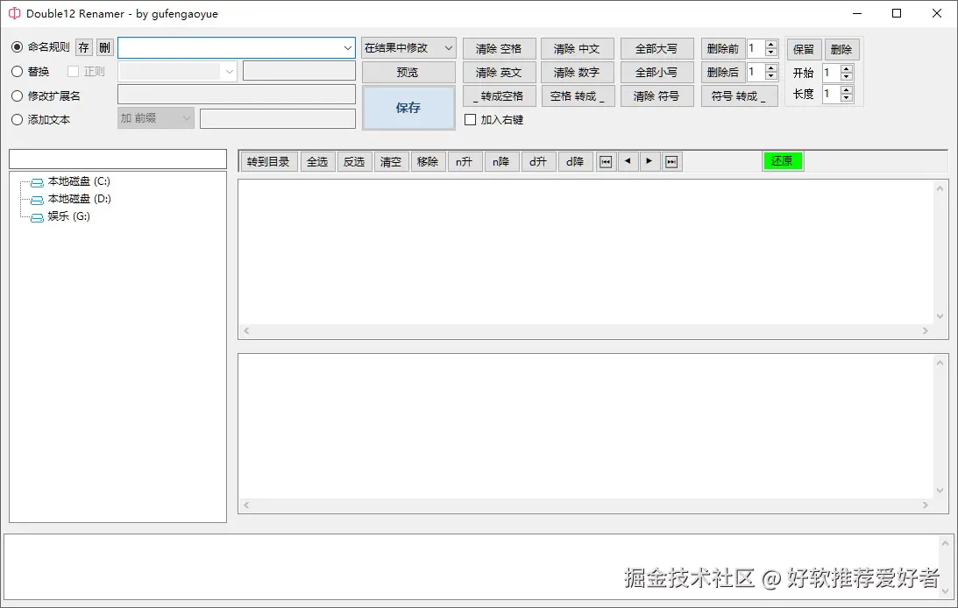Screen dimensions: 958x608
Task: Click 清除 数字
Action: (578, 72)
